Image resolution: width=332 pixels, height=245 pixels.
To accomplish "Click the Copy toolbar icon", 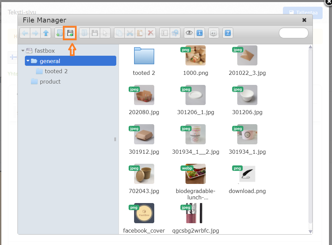I will coord(119,33).
